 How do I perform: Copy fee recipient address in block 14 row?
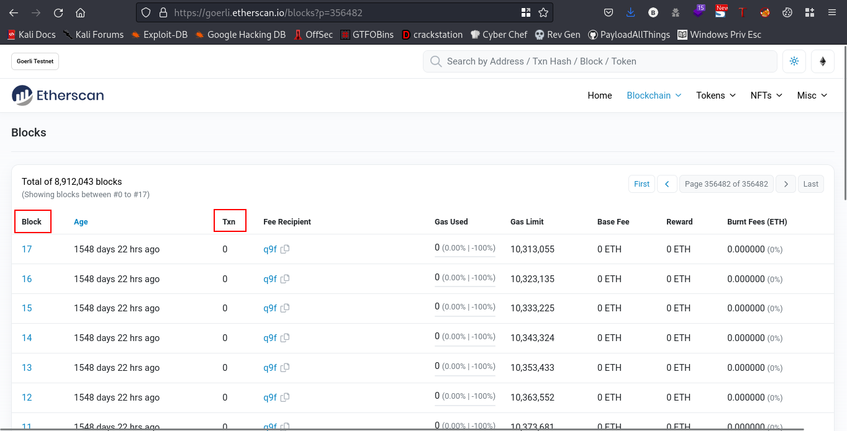[285, 338]
